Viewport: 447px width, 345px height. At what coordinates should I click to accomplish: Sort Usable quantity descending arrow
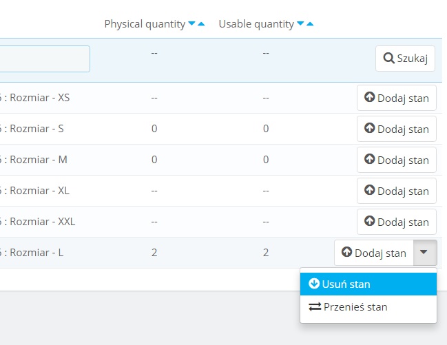tap(300, 24)
